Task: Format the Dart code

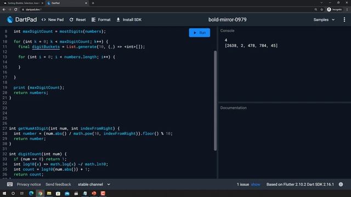Action: click(101, 20)
